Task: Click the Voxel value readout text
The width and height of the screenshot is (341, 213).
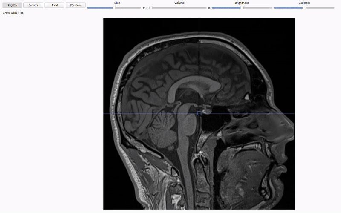Action: click(x=13, y=13)
